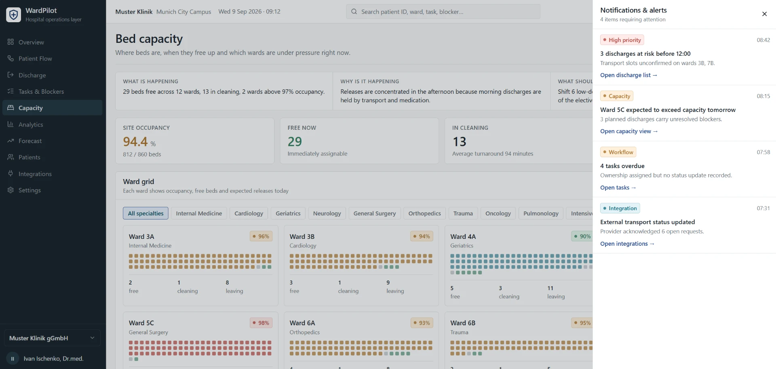Filter wards by Cardiology

click(249, 213)
